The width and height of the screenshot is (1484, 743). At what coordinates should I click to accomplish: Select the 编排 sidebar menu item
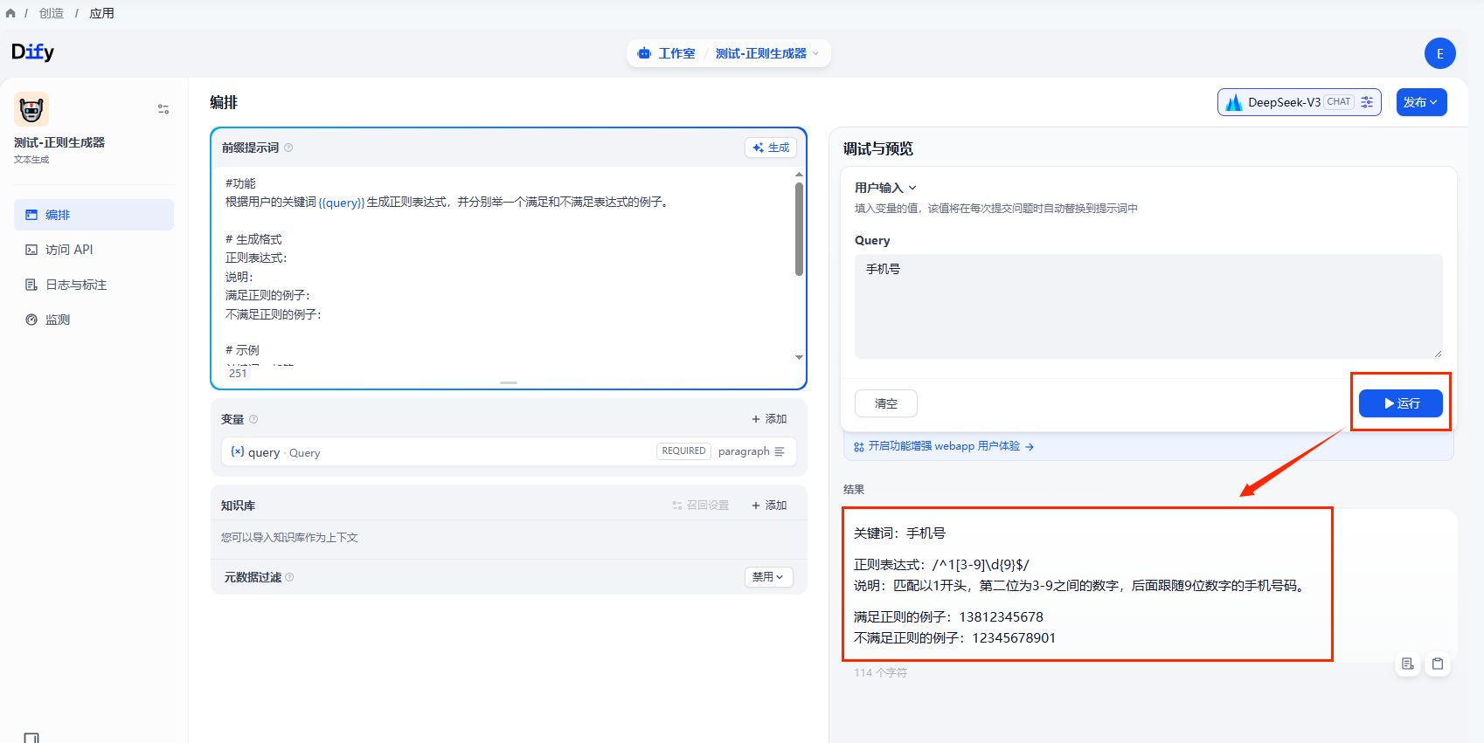[94, 215]
